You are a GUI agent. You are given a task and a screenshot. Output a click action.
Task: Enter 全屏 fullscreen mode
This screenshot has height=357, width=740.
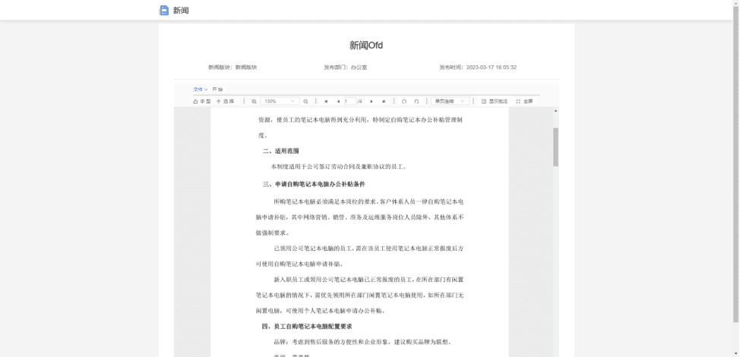click(524, 102)
